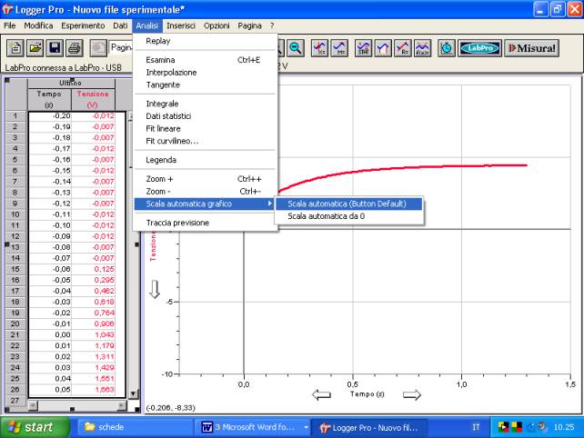Viewport: 584px width, 438px height.
Task: Click the save diskette icon
Action: point(54,47)
